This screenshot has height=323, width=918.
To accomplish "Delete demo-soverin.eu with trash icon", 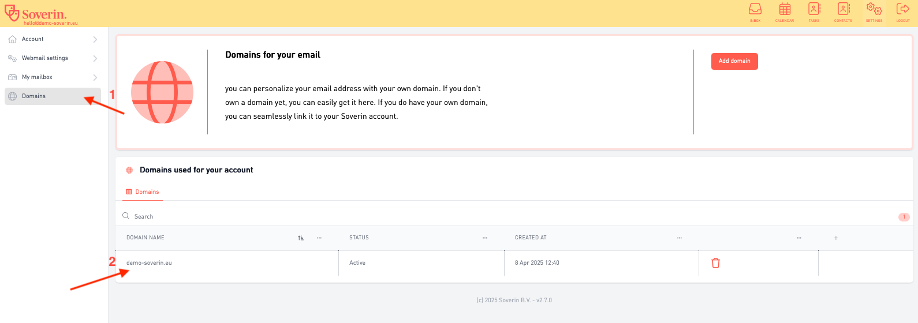I will click(716, 263).
